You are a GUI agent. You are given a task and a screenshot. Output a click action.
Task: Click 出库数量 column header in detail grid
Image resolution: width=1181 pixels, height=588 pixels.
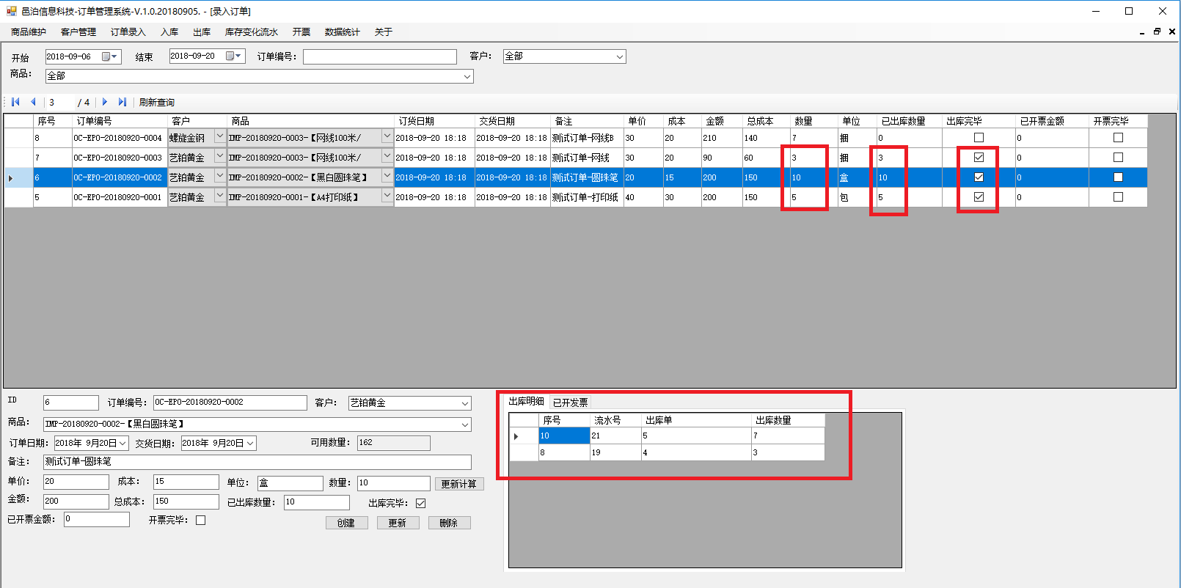788,420
